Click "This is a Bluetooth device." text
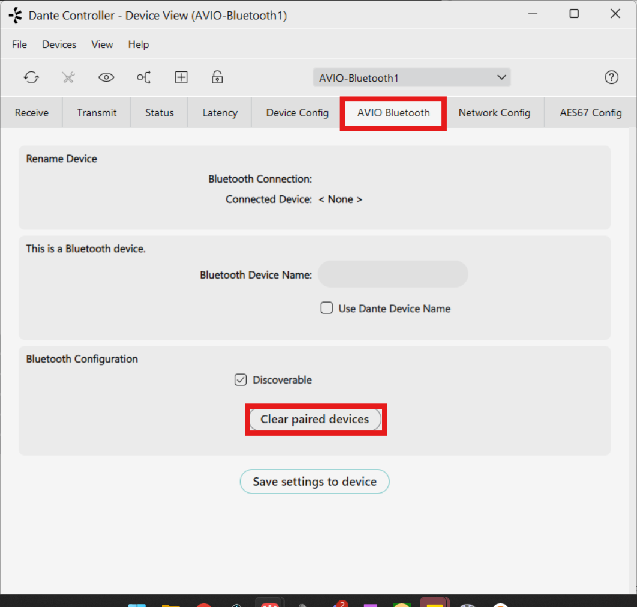 86,249
